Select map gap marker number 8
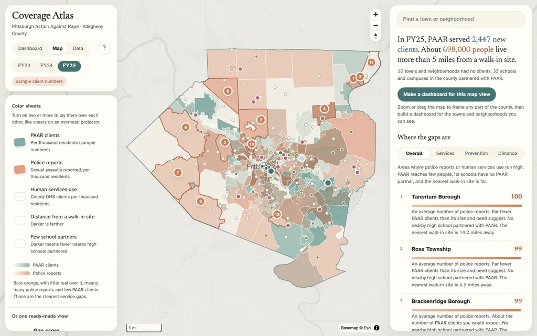Viewport: 537px width, 336px height. tap(228, 91)
